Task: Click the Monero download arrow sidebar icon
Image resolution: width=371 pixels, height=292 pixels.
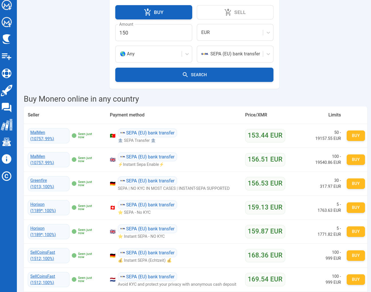Action: click(7, 5)
